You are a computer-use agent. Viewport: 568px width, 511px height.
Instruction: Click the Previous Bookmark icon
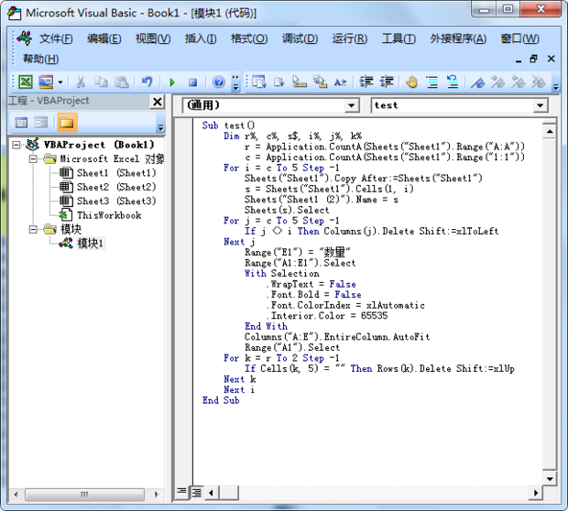(519, 82)
